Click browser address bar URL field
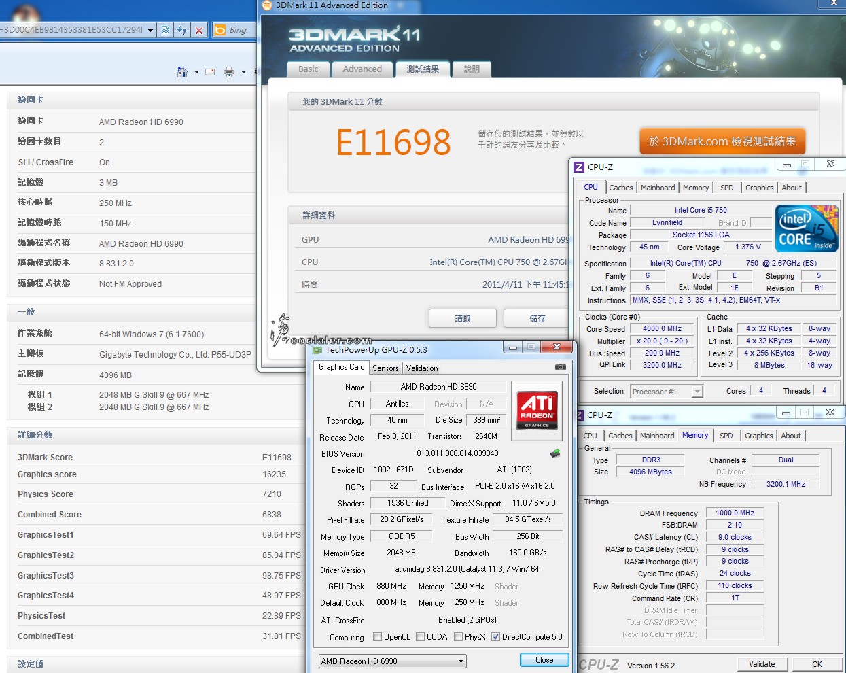The height and width of the screenshot is (673, 846). (71, 30)
